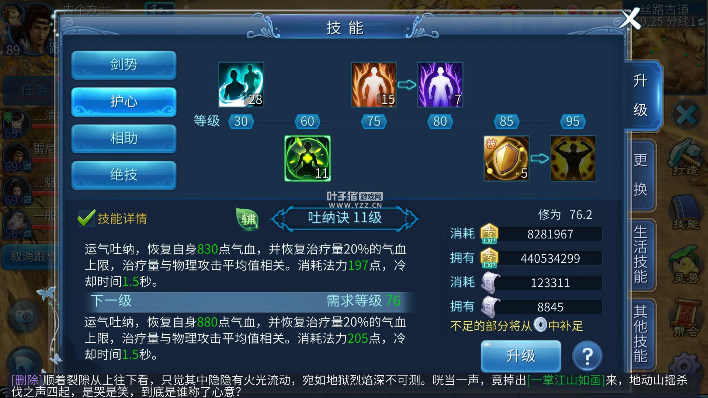Select the yellow flexing figure skill icon

[573, 158]
